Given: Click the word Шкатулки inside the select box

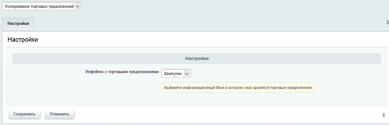Looking at the screenshot, I should click(173, 73).
